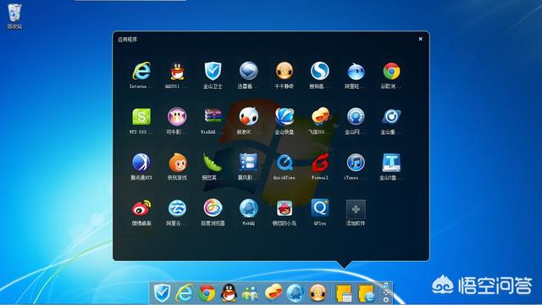The height and width of the screenshot is (305, 542).
Task: Open the 金山快盘 icon
Action: point(285,117)
